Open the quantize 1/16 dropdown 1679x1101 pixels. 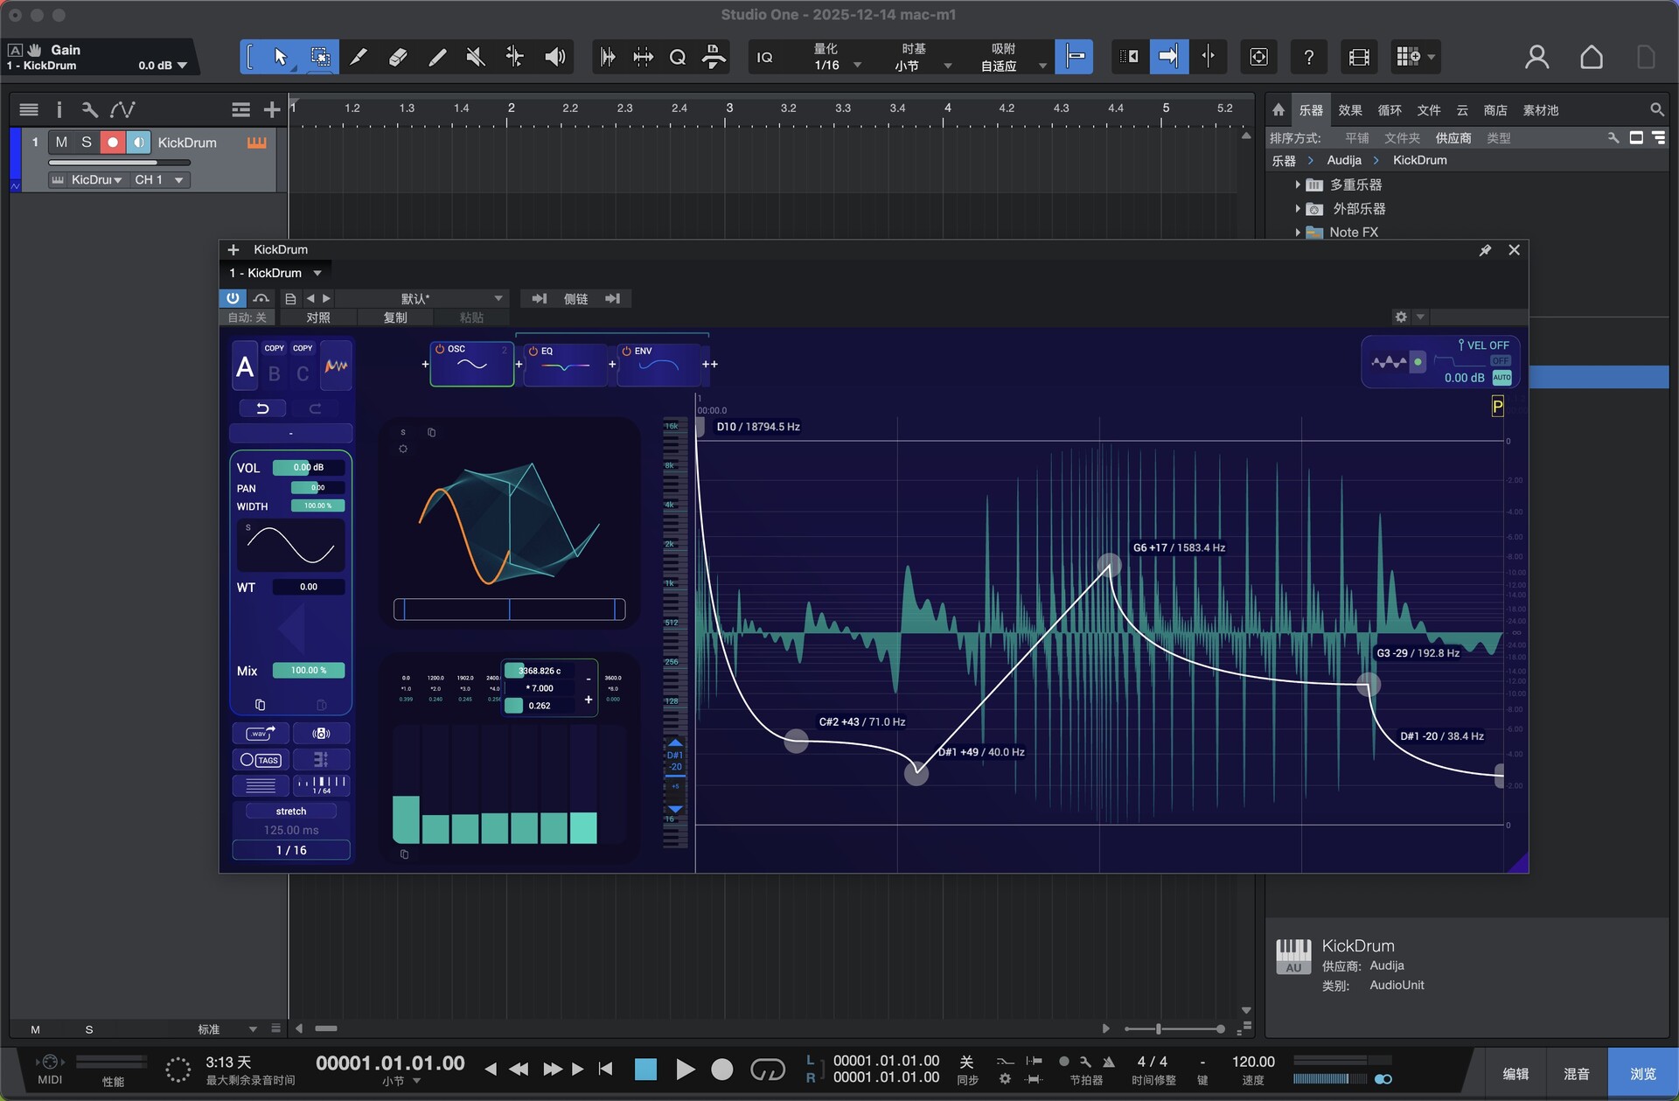point(857,66)
